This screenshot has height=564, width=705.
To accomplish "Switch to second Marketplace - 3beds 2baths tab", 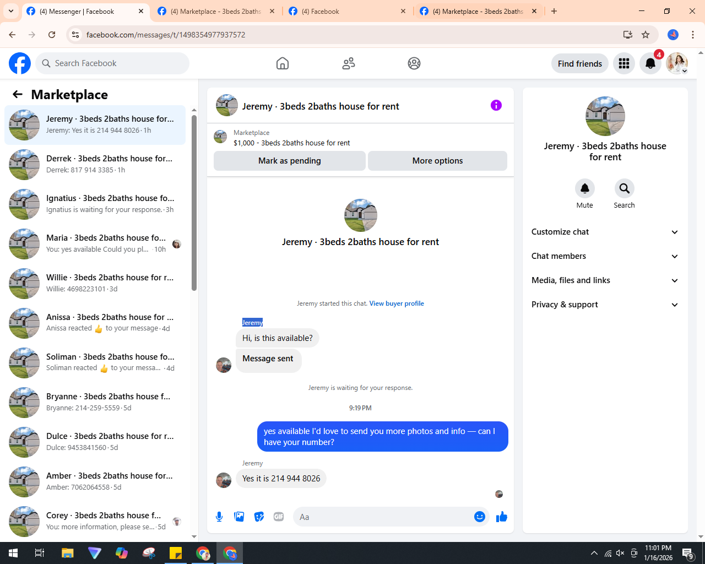I will click(216, 11).
